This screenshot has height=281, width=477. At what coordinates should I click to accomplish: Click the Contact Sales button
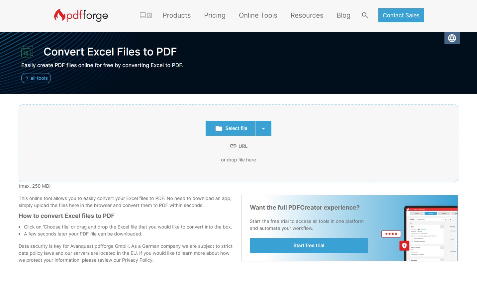click(x=401, y=15)
